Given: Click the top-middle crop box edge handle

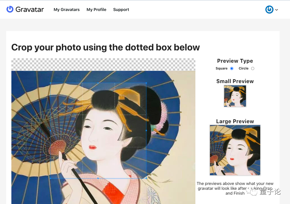Looking at the screenshot, I should (98, 83).
